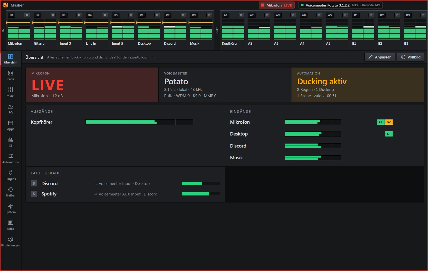Click the Anpassen button
This screenshot has height=271, width=428.
380,57
